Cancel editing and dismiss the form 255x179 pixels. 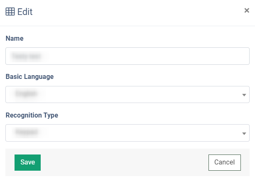tap(225, 162)
